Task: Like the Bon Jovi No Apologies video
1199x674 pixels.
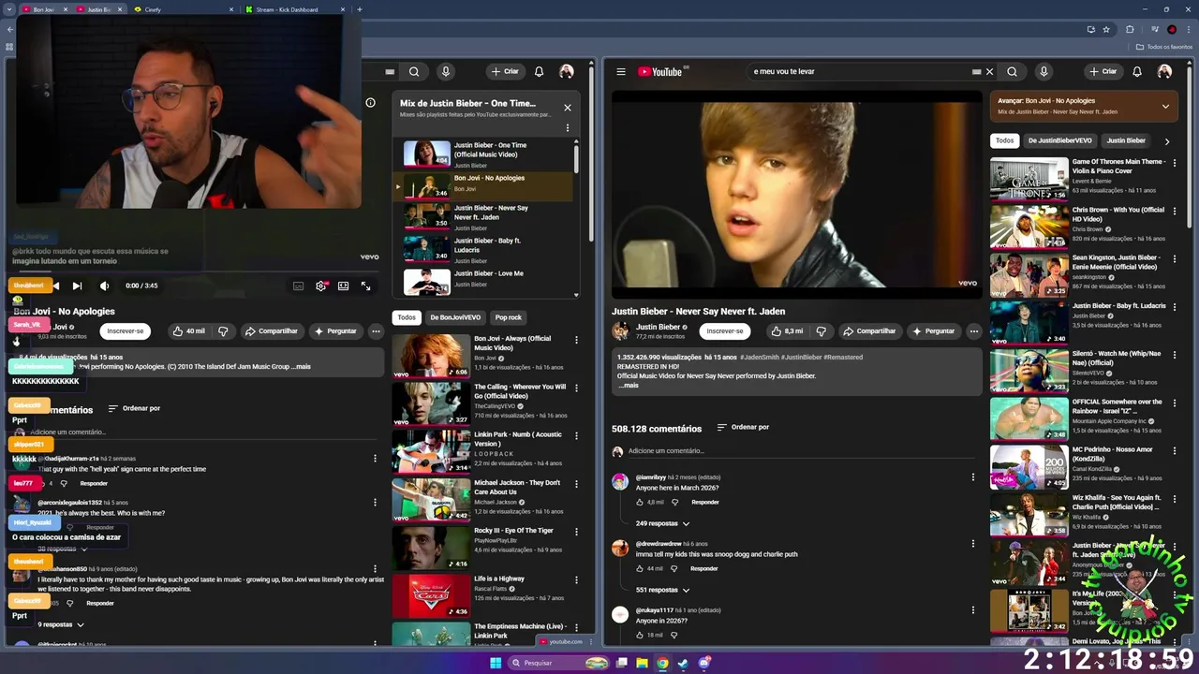Action: pyautogui.click(x=189, y=331)
